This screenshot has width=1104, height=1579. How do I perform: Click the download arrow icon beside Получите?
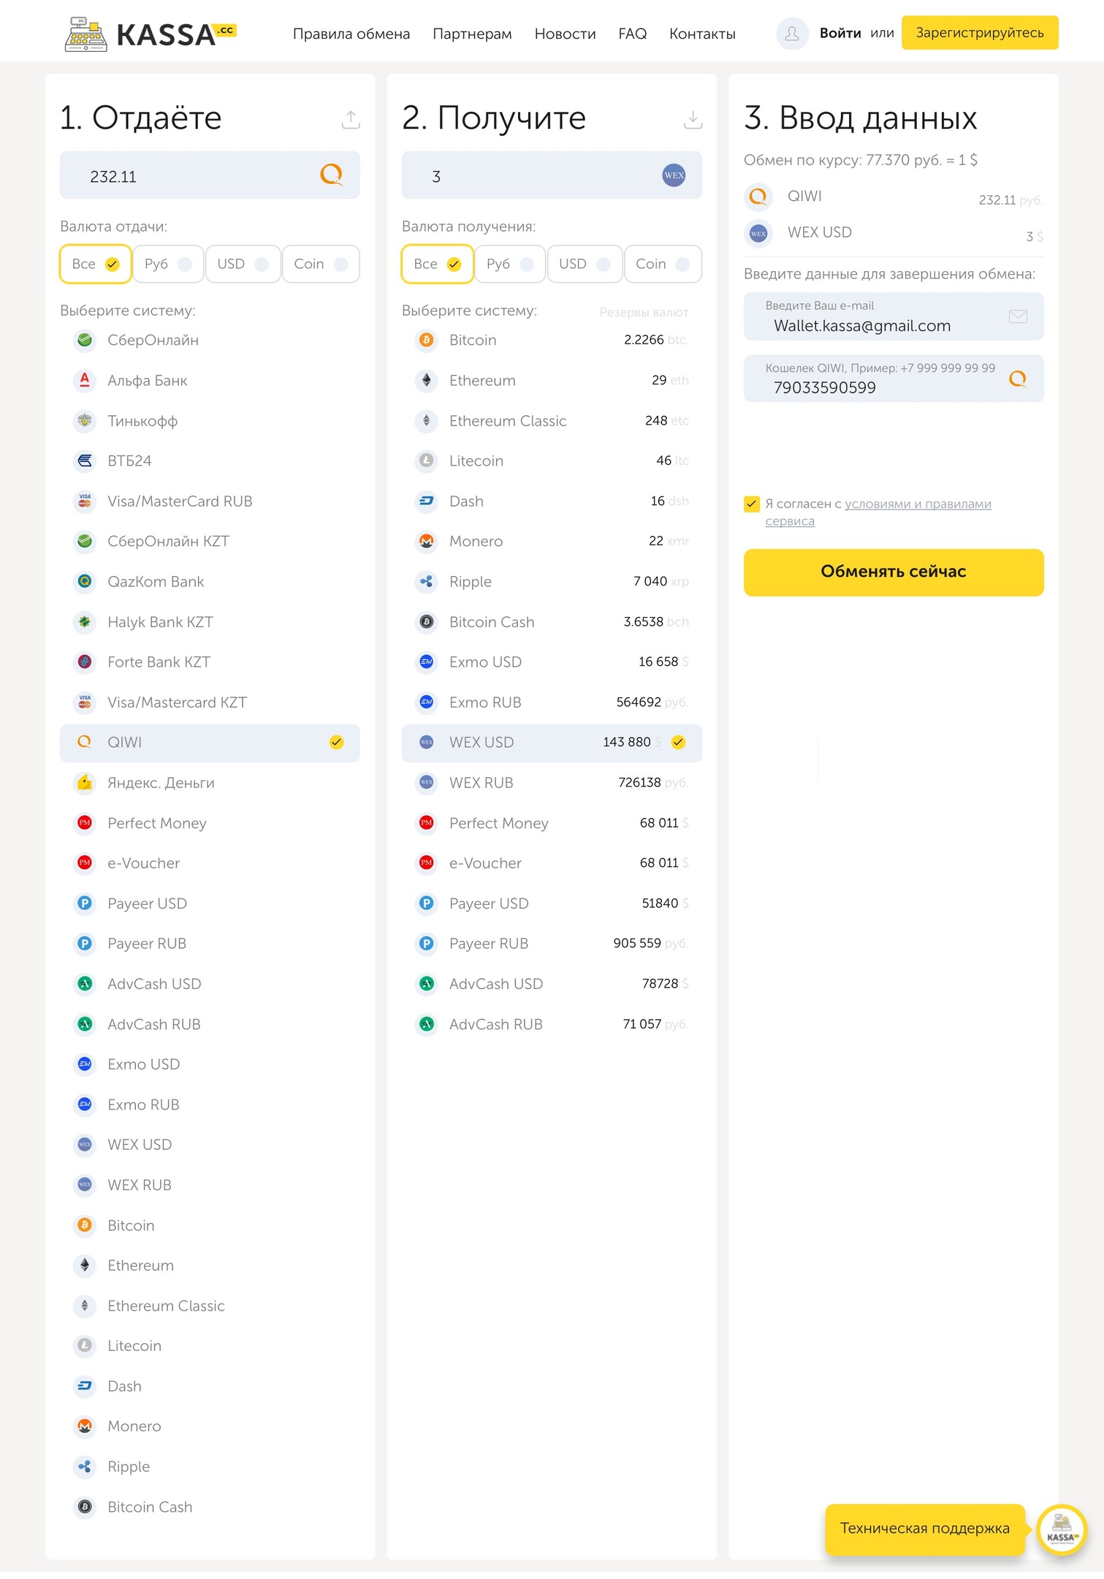click(x=693, y=119)
